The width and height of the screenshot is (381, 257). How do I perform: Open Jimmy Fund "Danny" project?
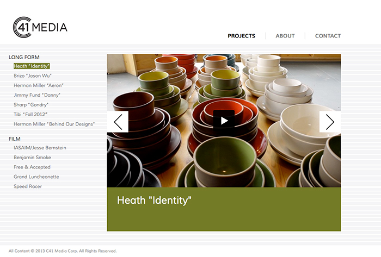tap(37, 95)
